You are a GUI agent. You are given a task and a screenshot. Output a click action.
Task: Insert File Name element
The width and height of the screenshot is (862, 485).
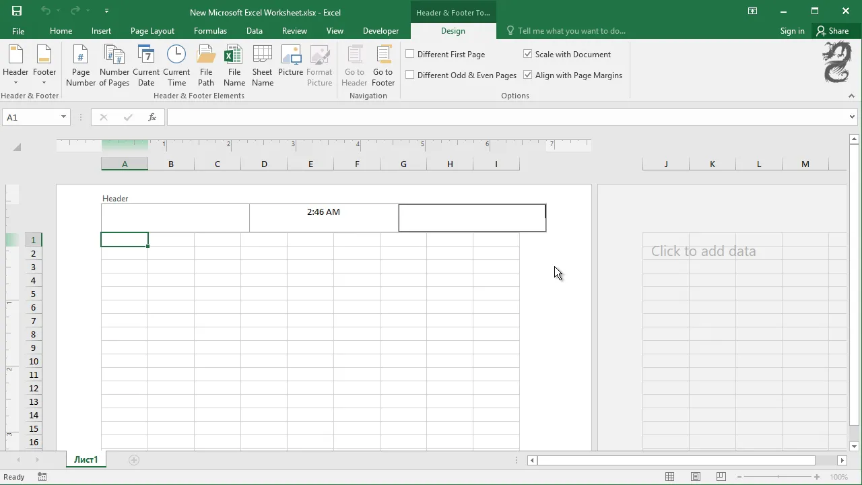(234, 66)
